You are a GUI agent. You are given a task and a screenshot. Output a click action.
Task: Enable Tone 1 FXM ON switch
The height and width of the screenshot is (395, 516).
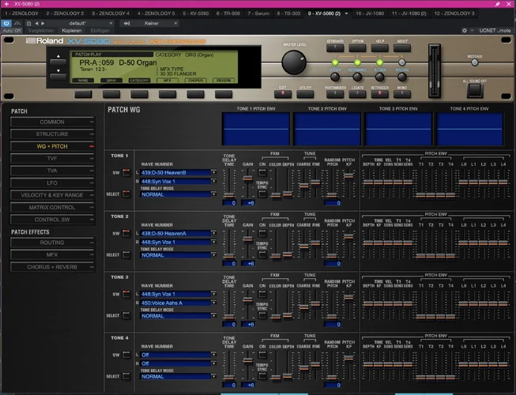pos(262,173)
